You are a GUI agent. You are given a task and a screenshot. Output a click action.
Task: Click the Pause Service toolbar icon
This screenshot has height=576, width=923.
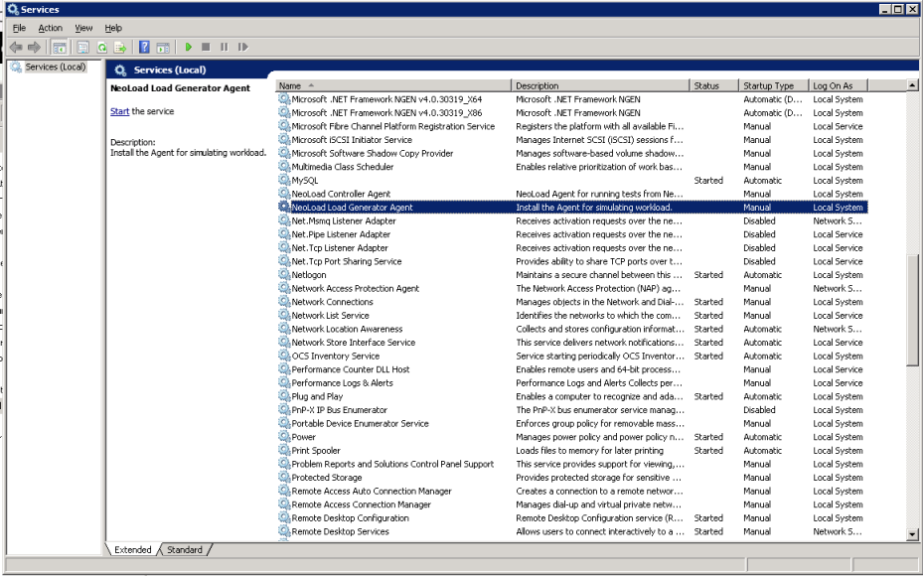224,47
